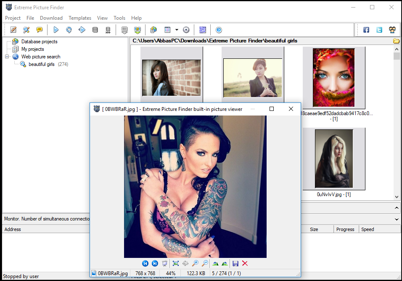
Task: Go to previous picture in viewer
Action: tap(145, 263)
